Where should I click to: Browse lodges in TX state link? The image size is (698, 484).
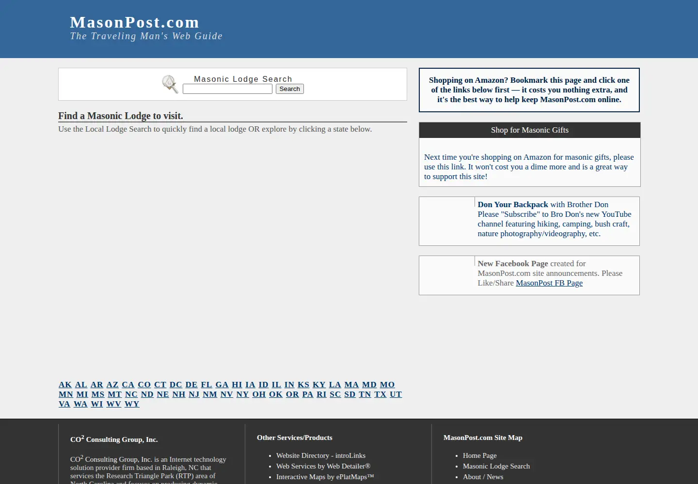click(x=381, y=394)
